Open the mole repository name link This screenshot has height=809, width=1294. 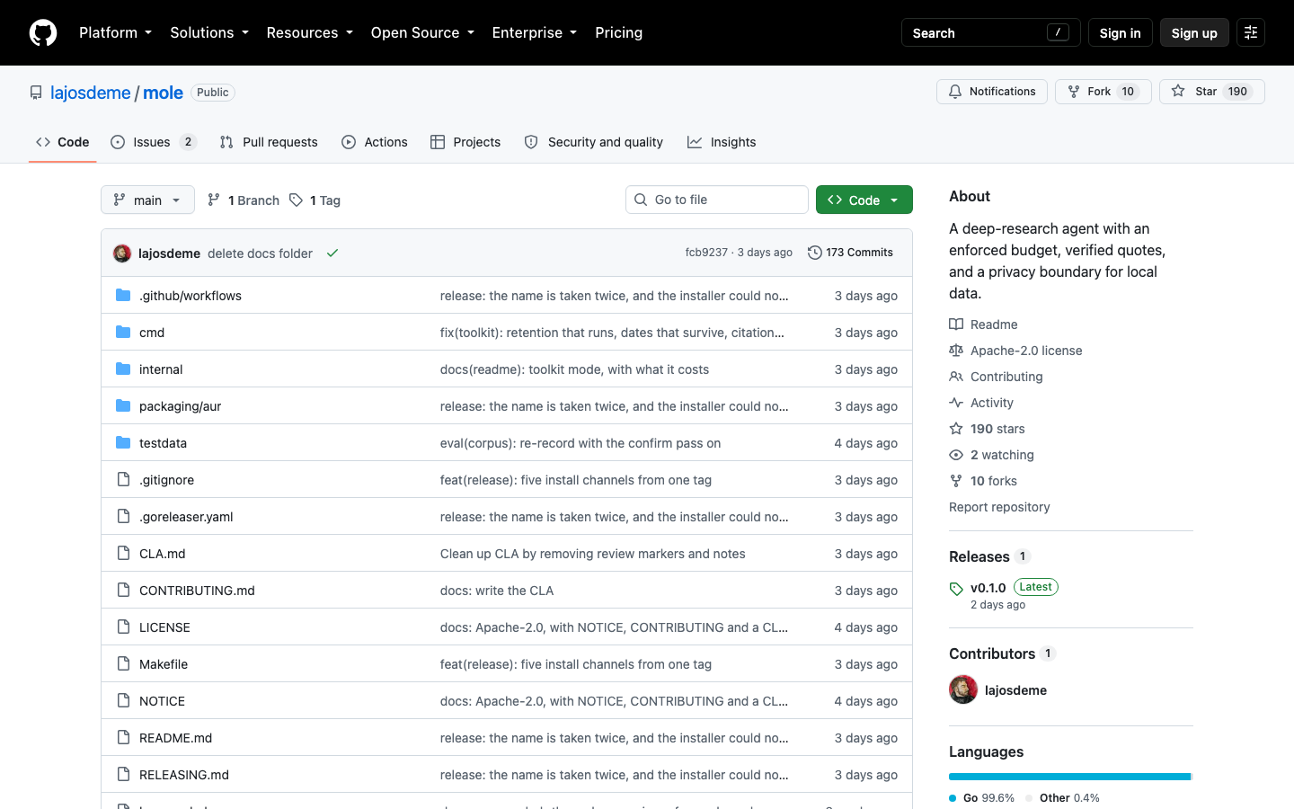[163, 93]
